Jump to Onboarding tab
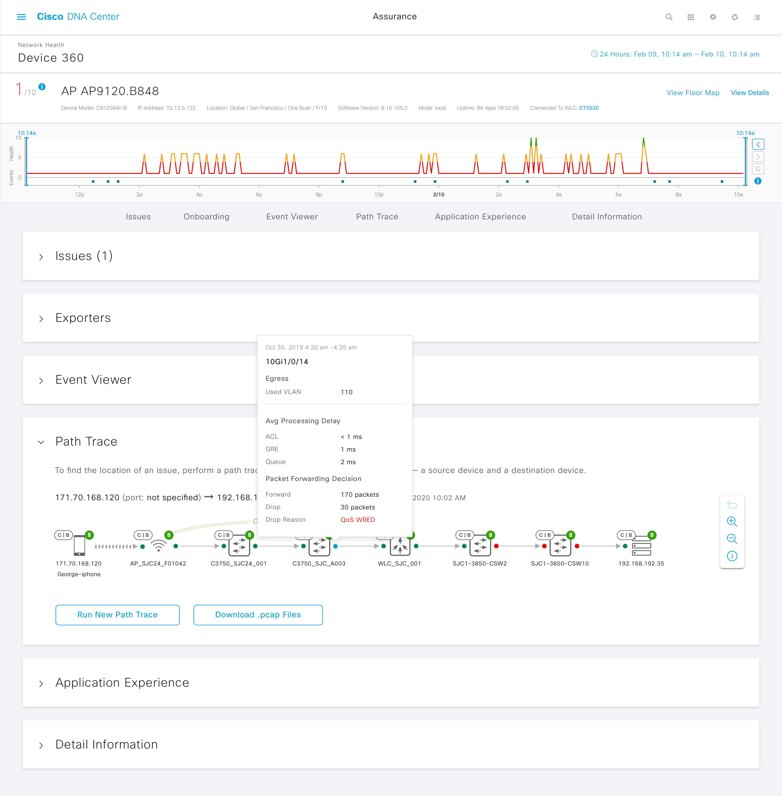This screenshot has width=782, height=796. [x=207, y=216]
